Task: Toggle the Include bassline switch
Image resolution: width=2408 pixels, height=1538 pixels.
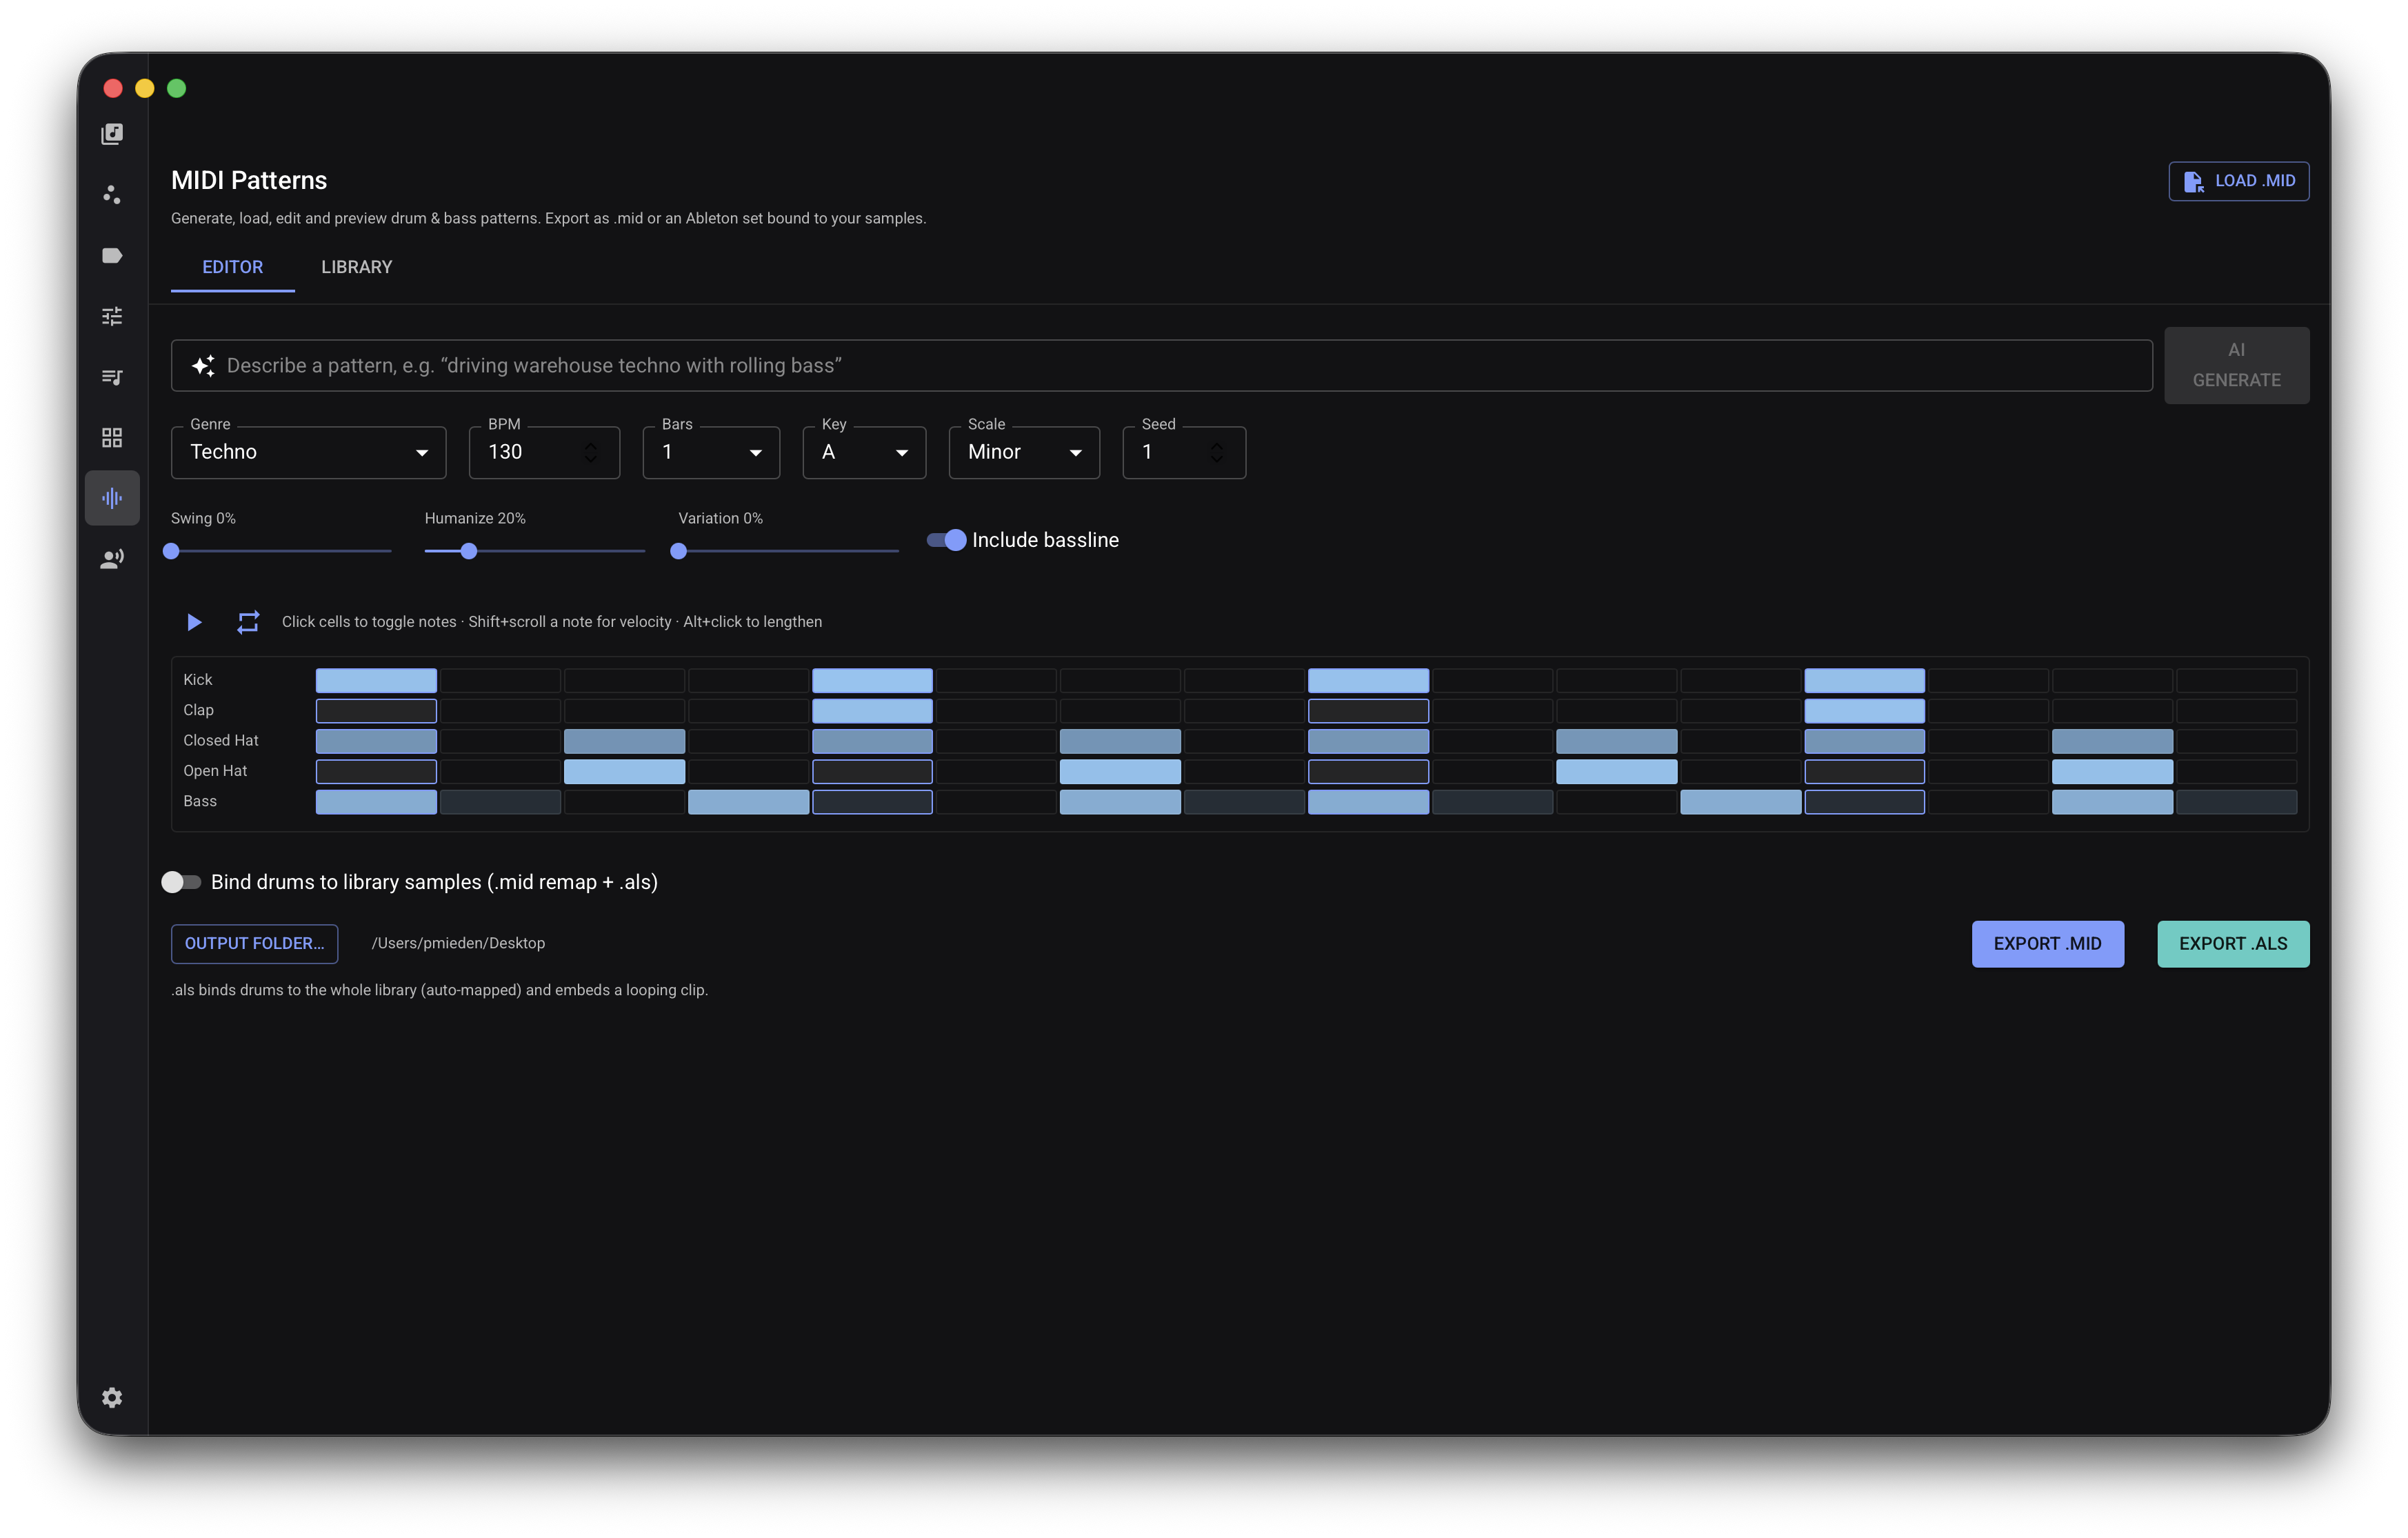Action: (x=946, y=540)
